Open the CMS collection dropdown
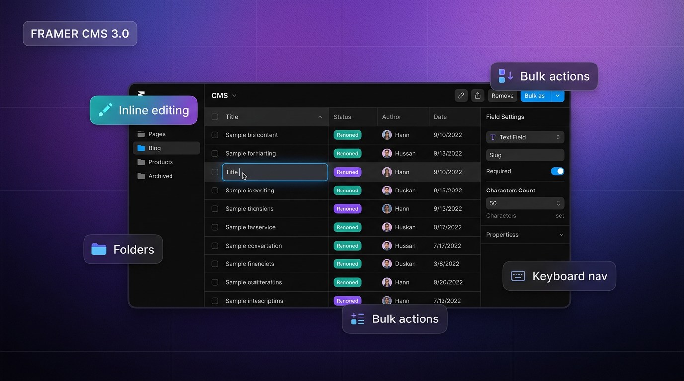Screen dimensions: 684x381 224,96
